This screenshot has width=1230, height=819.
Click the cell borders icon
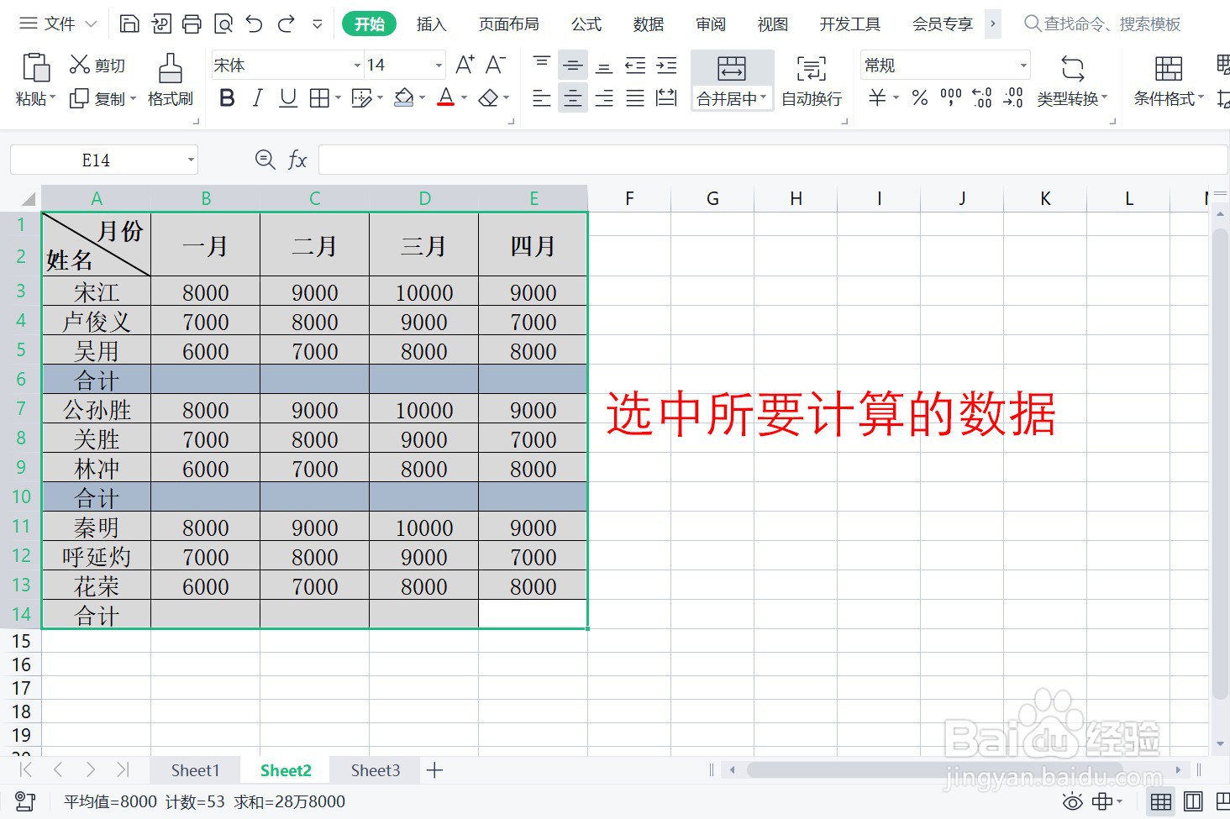pos(319,98)
